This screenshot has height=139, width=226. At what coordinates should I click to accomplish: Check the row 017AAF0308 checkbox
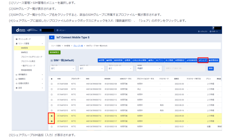52,84
